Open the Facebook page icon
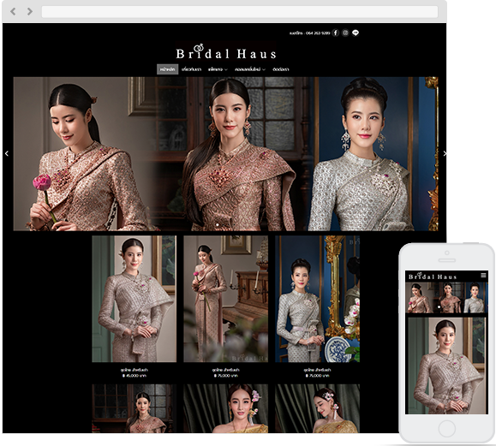The height and width of the screenshot is (446, 496). (336, 33)
